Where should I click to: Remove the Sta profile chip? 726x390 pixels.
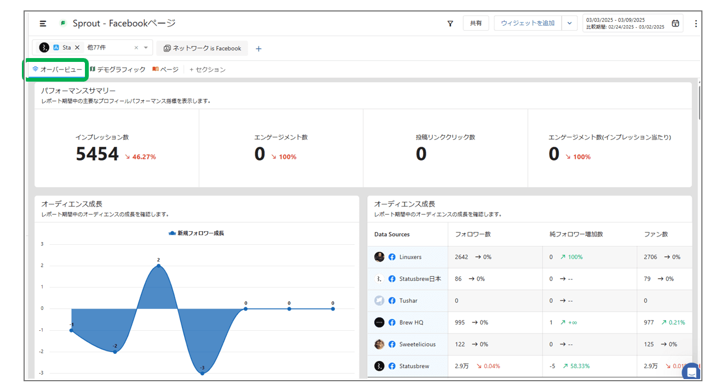[x=77, y=48]
